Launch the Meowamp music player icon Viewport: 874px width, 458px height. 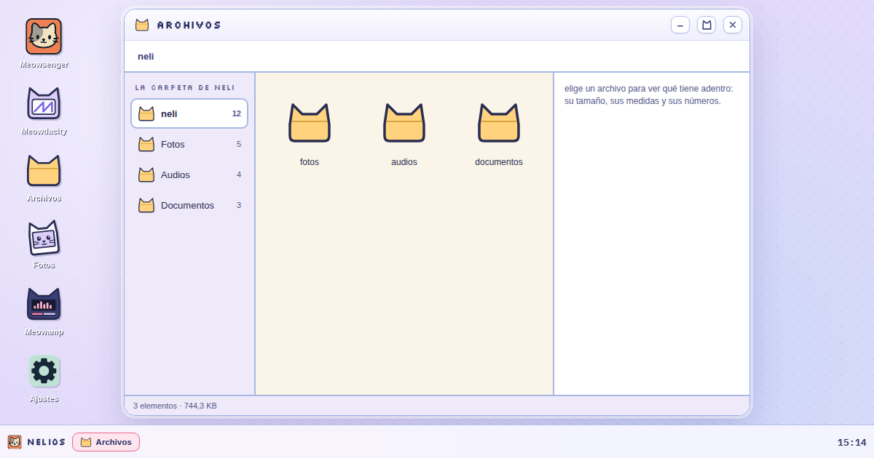(44, 310)
